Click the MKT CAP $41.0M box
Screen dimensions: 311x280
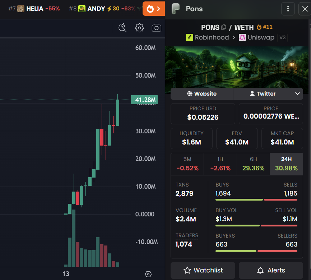pos(282,138)
